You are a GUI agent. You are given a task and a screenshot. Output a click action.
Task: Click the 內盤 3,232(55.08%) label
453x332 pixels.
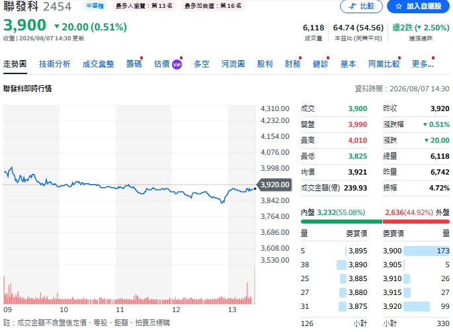333,213
